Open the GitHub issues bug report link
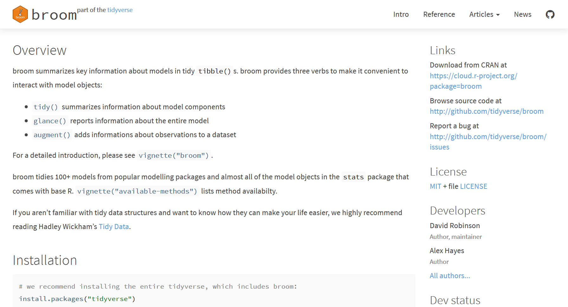Viewport: 568px width, 307px height. (488, 142)
